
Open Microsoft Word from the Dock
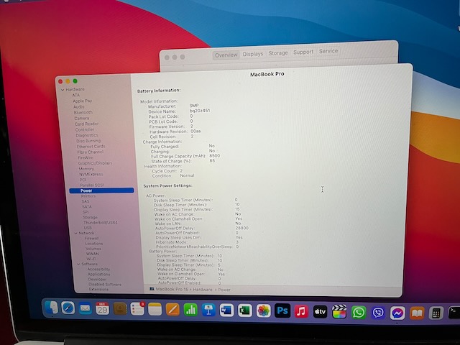(226, 310)
